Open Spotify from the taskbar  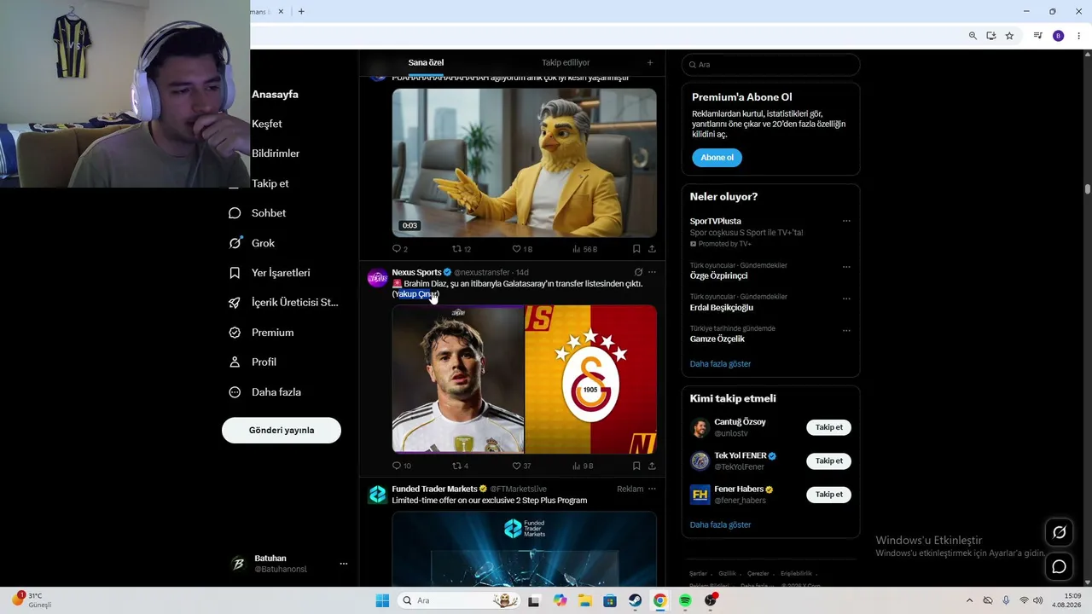click(685, 600)
